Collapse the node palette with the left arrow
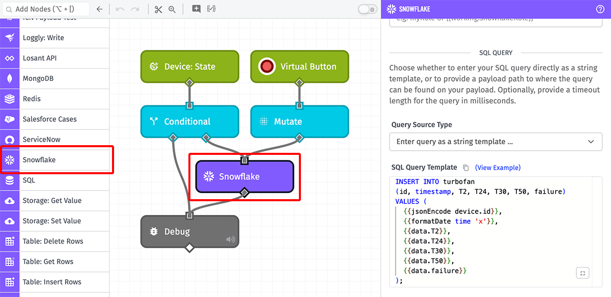 [x=99, y=9]
